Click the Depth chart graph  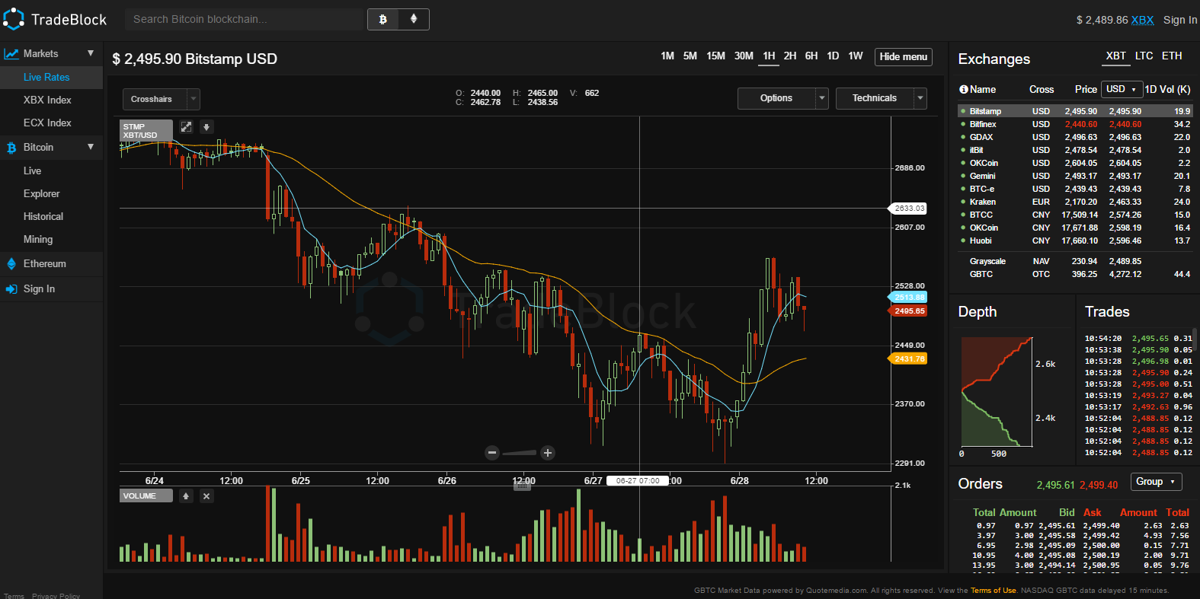point(997,391)
